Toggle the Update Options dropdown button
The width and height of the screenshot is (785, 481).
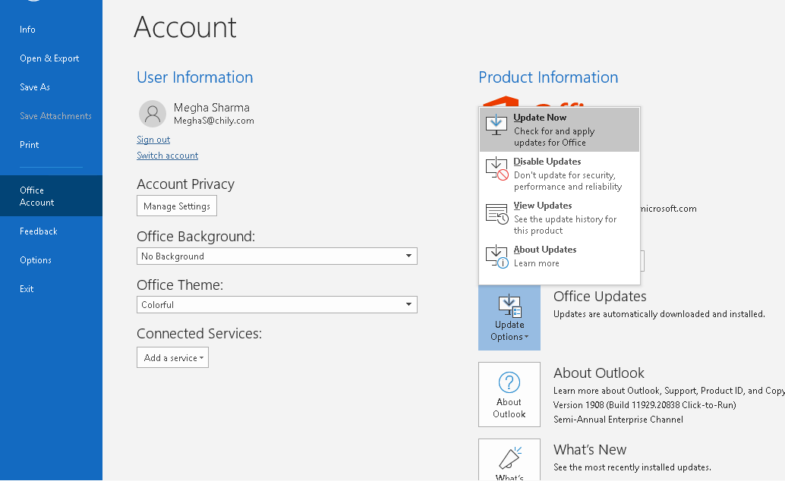tap(509, 318)
